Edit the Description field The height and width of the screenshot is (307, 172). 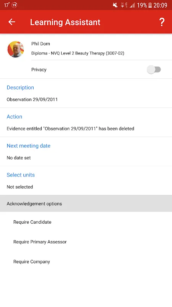coord(86,93)
